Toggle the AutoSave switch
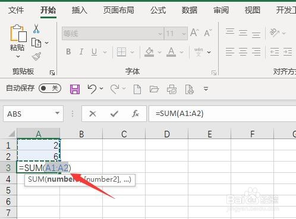 click(x=50, y=88)
